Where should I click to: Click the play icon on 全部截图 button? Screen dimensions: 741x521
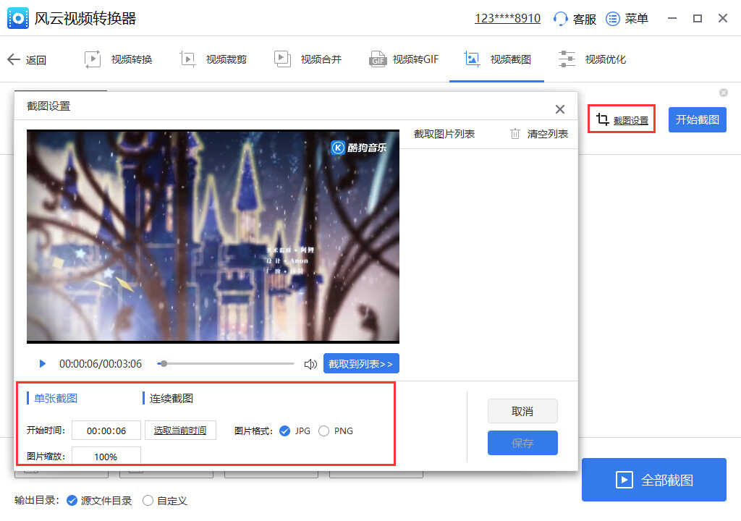[624, 480]
